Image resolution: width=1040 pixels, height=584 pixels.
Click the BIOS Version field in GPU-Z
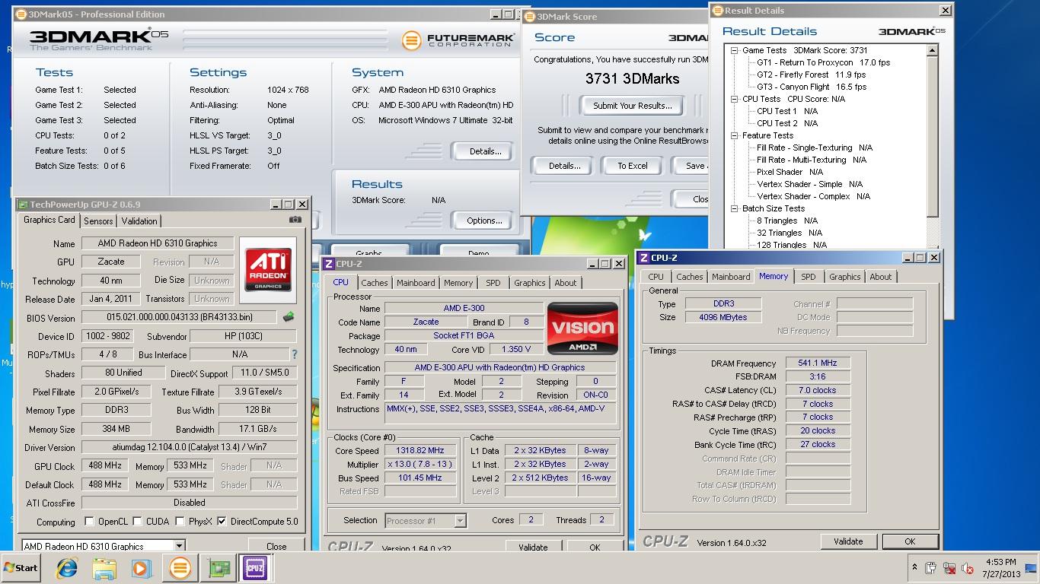point(180,317)
